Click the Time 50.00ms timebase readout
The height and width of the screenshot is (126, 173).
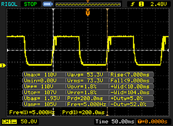pyautogui.click(x=115, y=121)
